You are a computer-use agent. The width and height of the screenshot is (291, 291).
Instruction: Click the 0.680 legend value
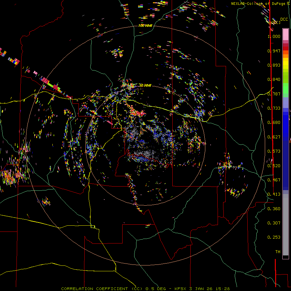click(274, 123)
